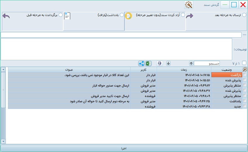Select the 'یادداشت' status cell
The width and height of the screenshot is (248, 152).
(227, 101)
